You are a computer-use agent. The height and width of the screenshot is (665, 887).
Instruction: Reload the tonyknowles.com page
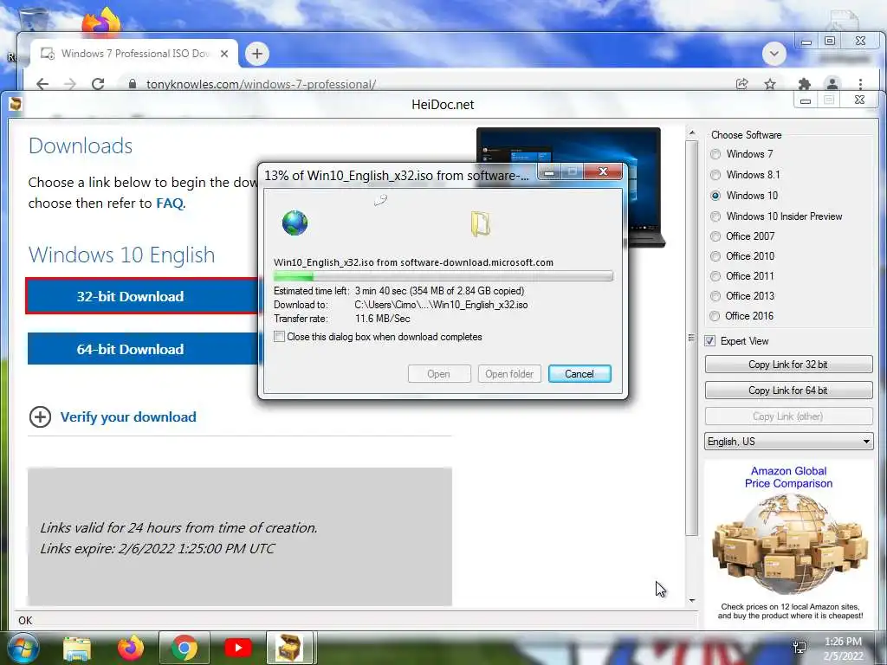[98, 84]
